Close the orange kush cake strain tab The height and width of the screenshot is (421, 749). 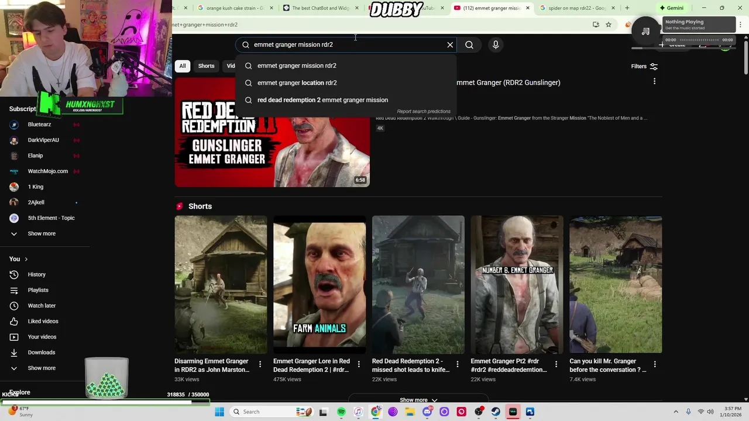[271, 8]
